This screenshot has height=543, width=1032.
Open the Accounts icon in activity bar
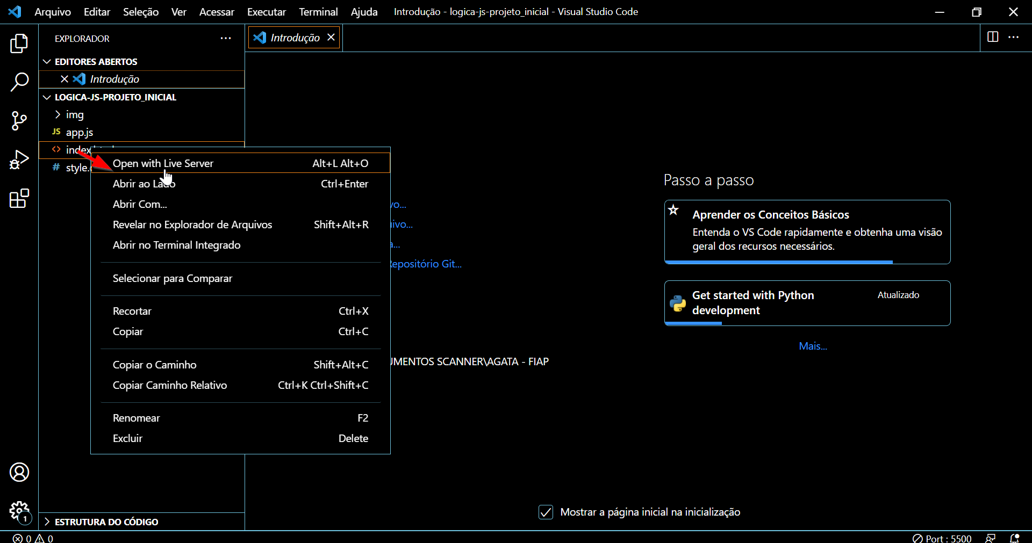click(19, 472)
